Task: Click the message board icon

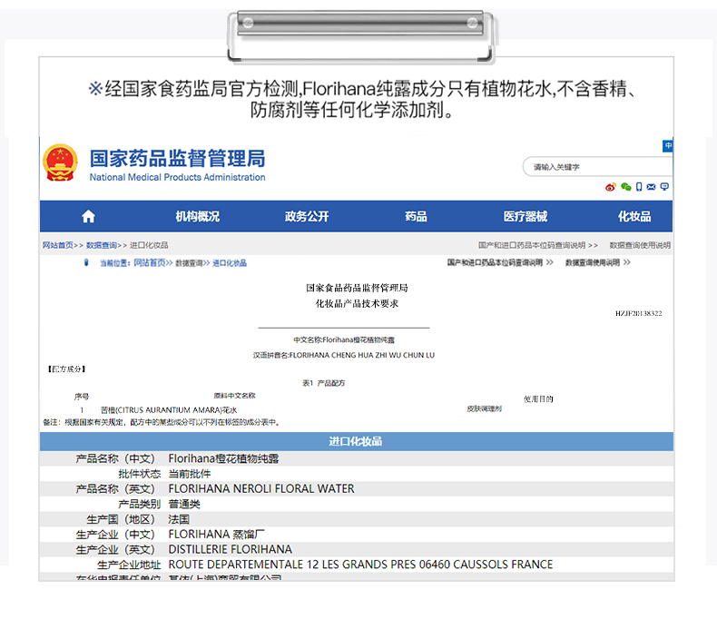Action: click(664, 187)
